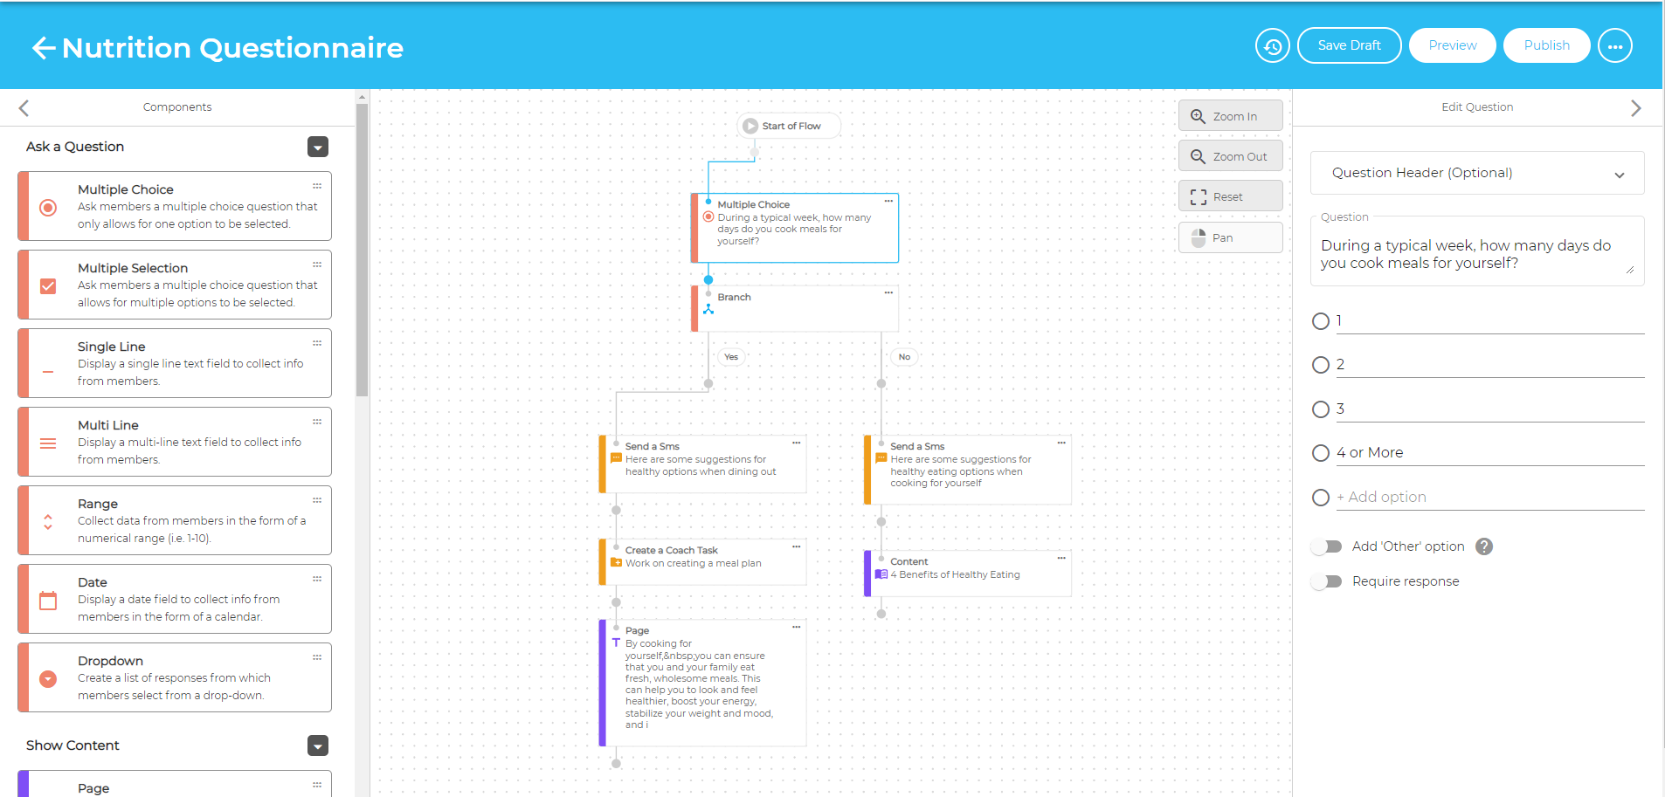This screenshot has width=1665, height=797.
Task: Open options for cooking Send a Sms node
Action: point(1061,443)
